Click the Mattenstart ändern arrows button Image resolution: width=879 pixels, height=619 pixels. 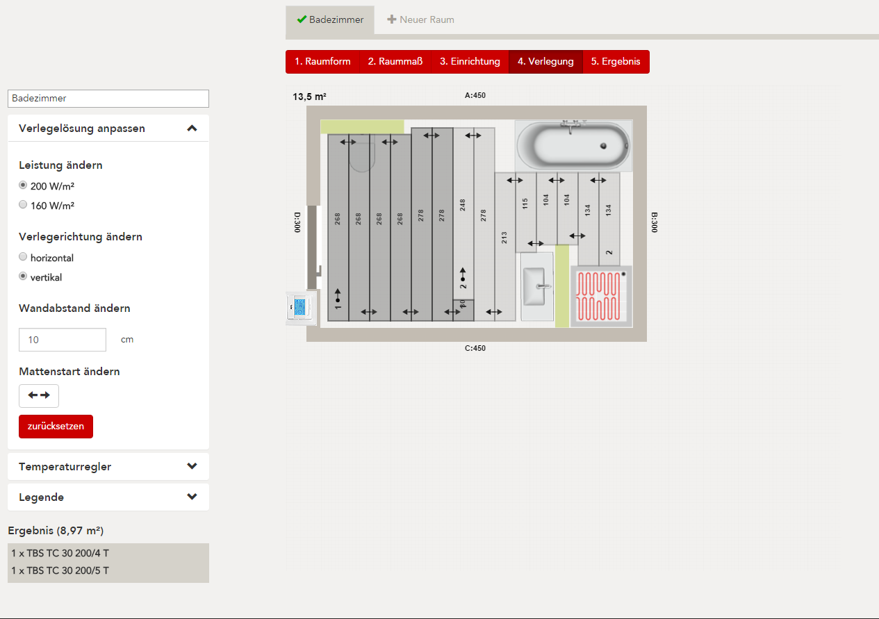(x=39, y=395)
